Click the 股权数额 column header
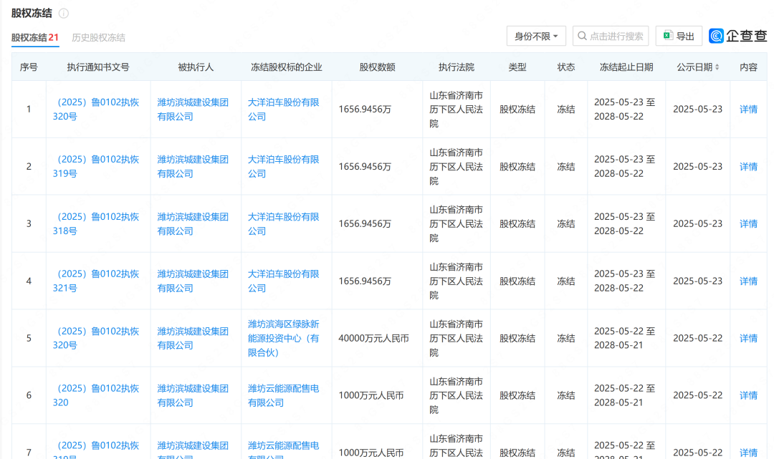 click(377, 67)
